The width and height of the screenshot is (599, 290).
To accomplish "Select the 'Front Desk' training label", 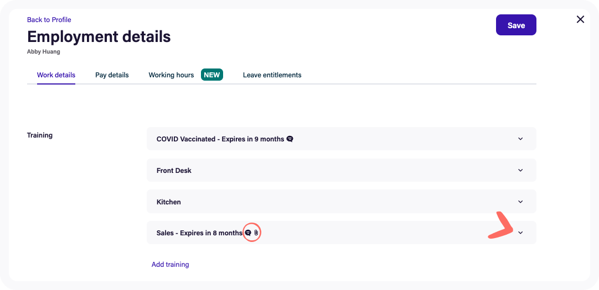I will (174, 171).
